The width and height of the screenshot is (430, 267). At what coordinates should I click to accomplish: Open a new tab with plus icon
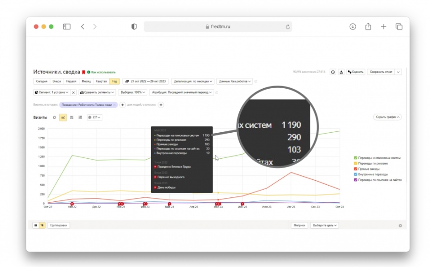point(384,26)
